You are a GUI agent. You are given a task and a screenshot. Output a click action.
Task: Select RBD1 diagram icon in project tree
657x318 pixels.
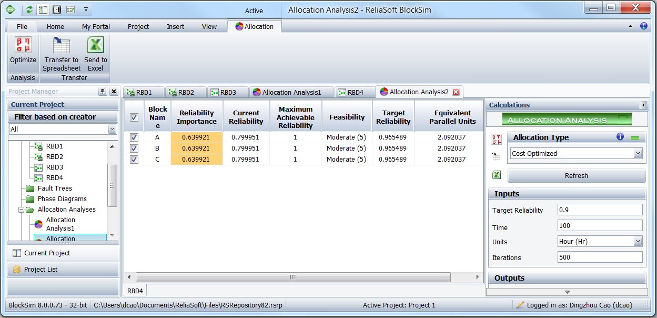pos(38,146)
